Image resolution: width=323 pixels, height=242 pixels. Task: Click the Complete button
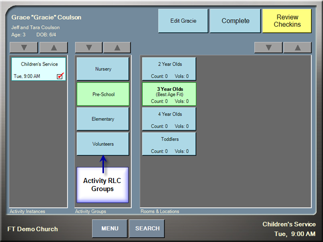coord(235,21)
